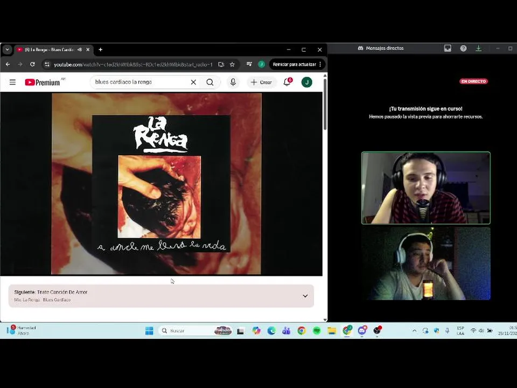
Task: Click Discord download update icon
Action: tap(478, 48)
